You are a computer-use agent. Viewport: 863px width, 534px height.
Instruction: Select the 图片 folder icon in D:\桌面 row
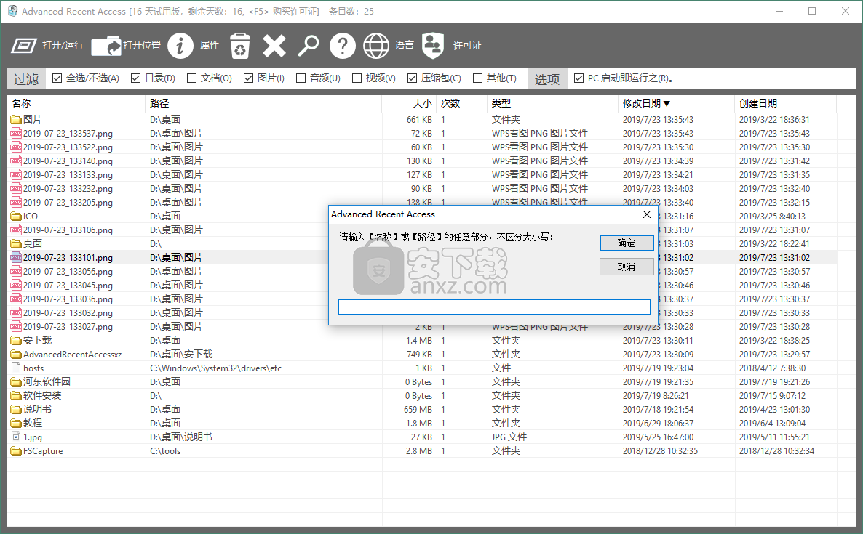click(x=16, y=119)
